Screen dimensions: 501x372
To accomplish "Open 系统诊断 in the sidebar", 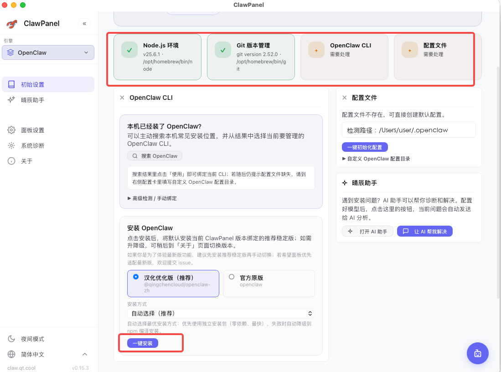I will (48, 145).
